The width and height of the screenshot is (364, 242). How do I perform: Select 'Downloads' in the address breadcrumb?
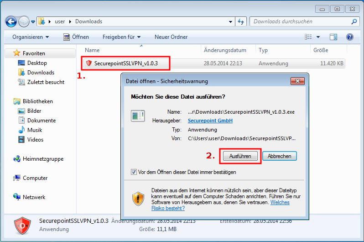tap(88, 21)
